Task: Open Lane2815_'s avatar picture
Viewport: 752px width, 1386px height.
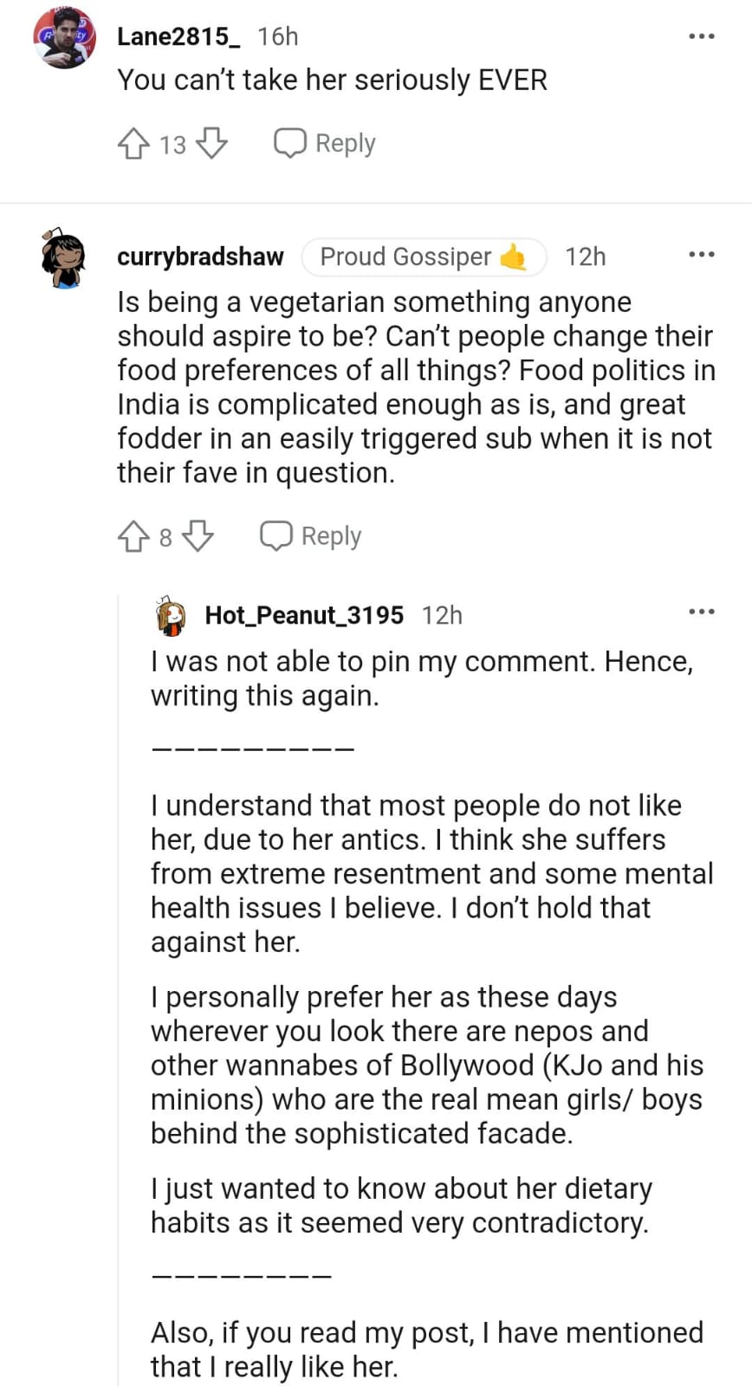Action: click(x=63, y=38)
